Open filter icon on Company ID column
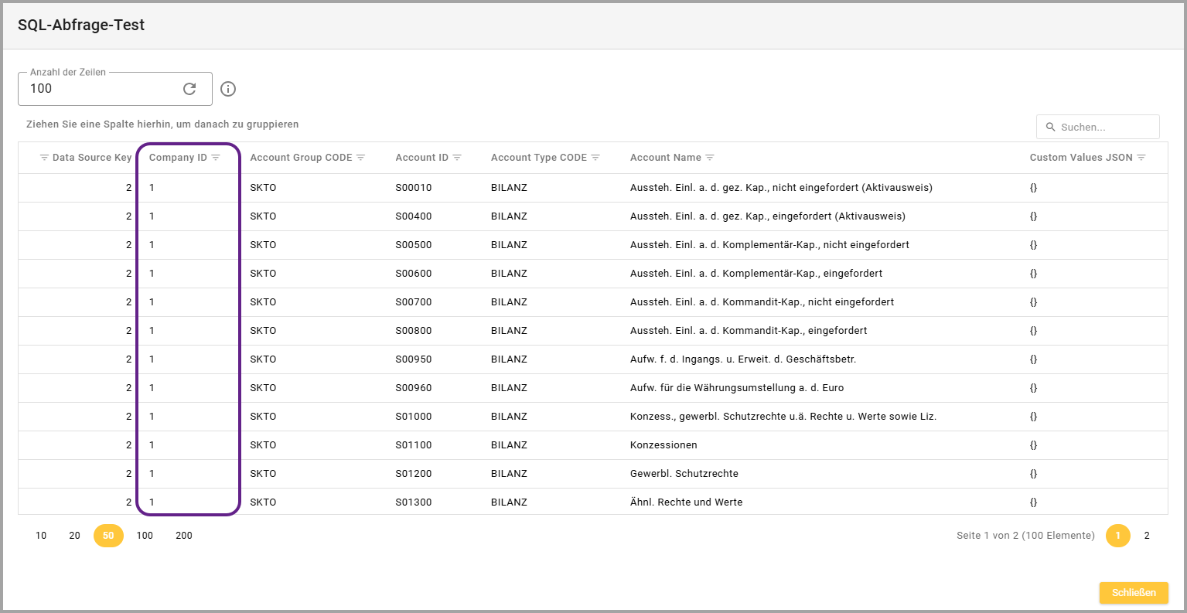Image resolution: width=1187 pixels, height=613 pixels. pos(216,158)
